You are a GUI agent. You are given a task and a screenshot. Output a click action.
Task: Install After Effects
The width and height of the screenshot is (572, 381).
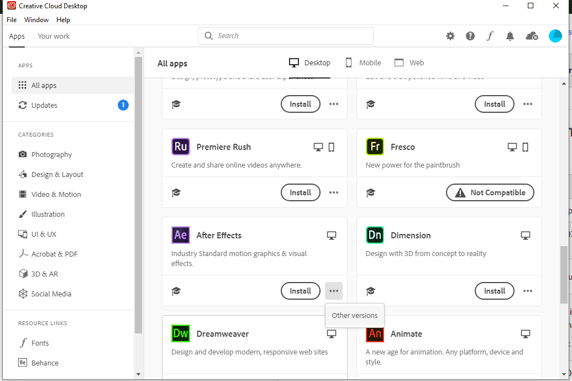300,291
